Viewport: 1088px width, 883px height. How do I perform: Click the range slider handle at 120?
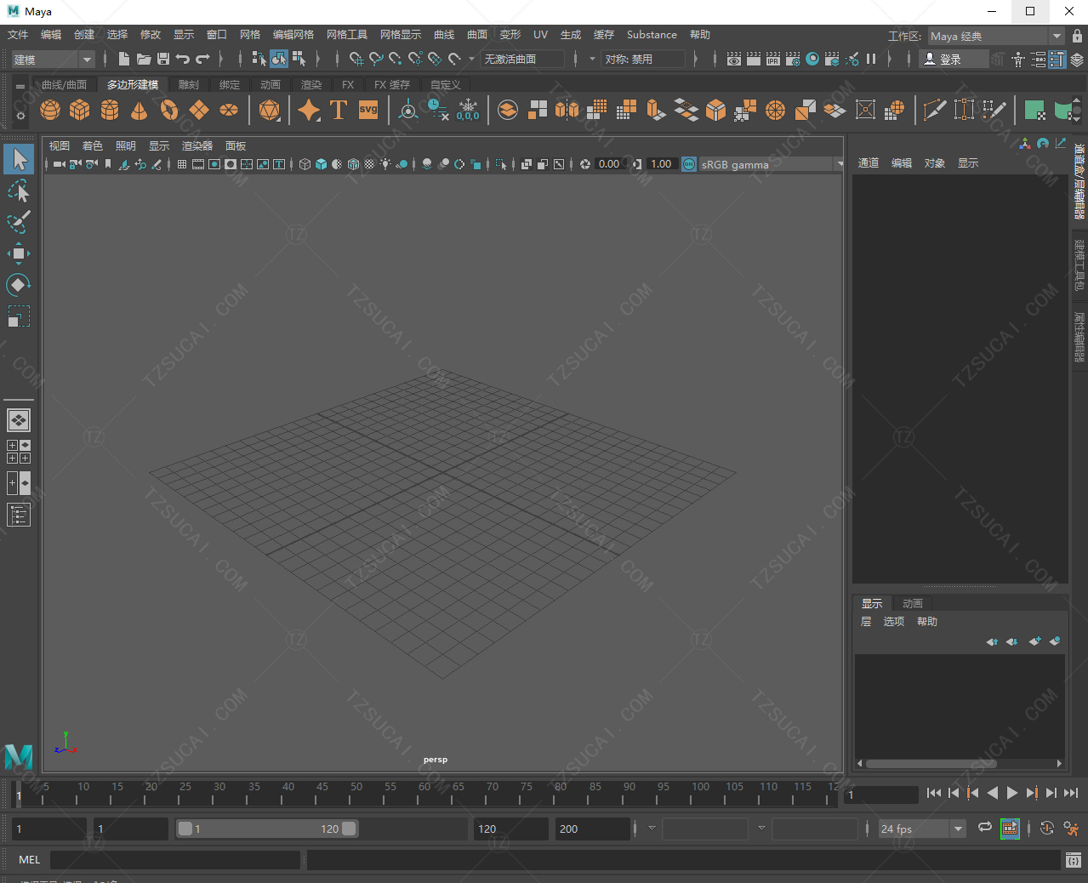tap(349, 829)
